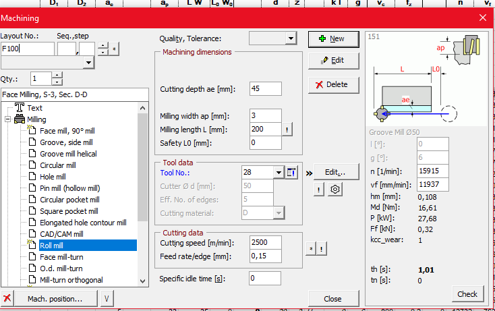Click the red X icon beside Mach. position
Image resolution: width=495 pixels, height=311 pixels.
click(7, 299)
